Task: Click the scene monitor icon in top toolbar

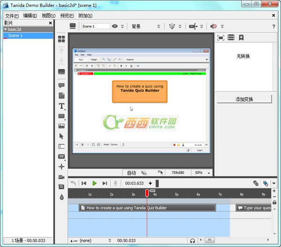Action: click(x=73, y=26)
